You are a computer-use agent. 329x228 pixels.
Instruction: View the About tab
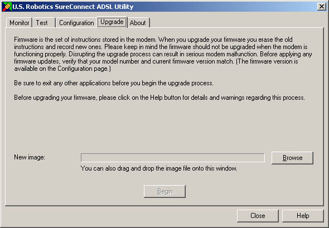[138, 23]
